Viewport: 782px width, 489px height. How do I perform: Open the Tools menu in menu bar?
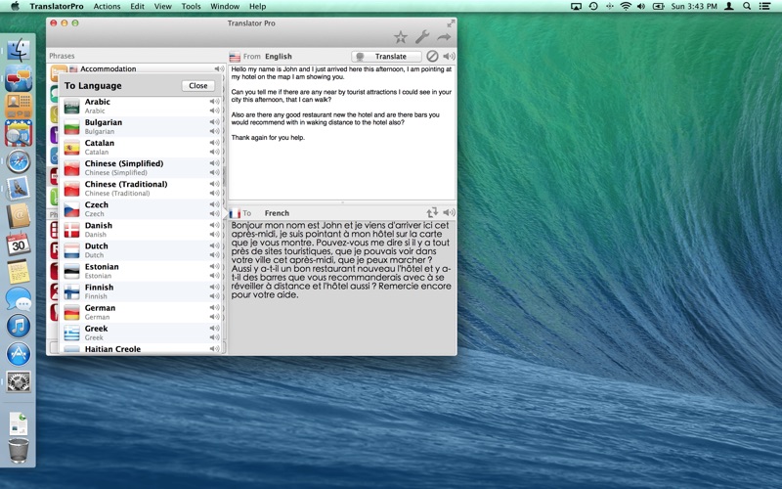click(191, 6)
